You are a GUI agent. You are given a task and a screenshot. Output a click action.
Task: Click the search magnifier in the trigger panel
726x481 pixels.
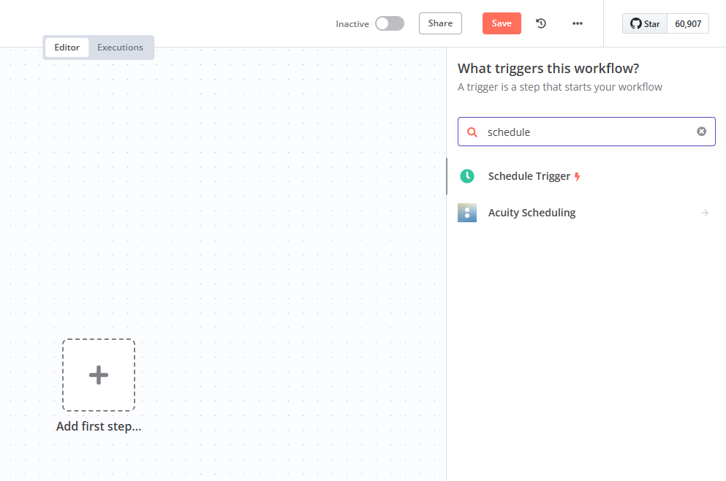pos(474,132)
